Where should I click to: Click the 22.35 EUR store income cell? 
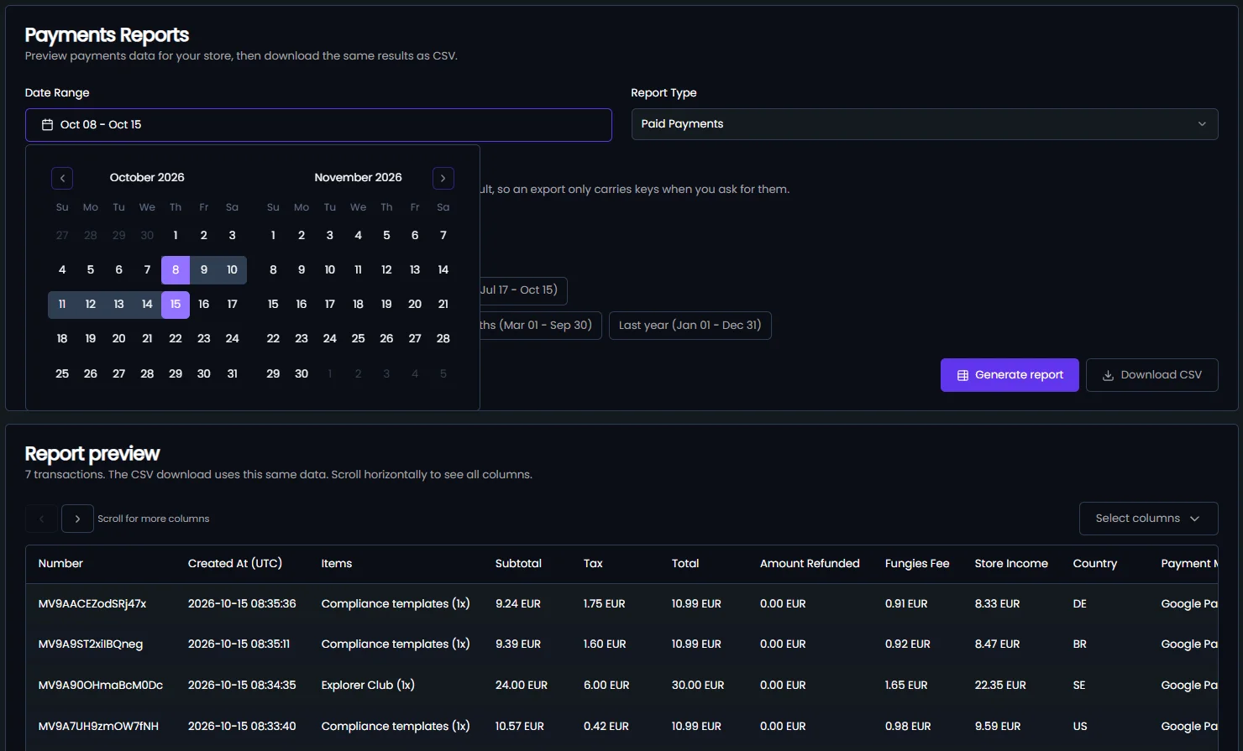point(1000,686)
